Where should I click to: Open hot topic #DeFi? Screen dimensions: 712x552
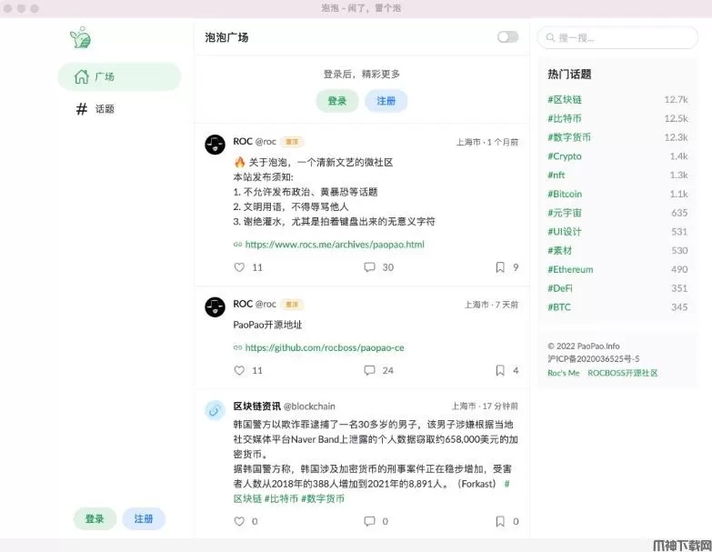point(560,288)
